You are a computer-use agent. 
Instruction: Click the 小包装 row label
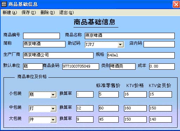click(x=15, y=93)
